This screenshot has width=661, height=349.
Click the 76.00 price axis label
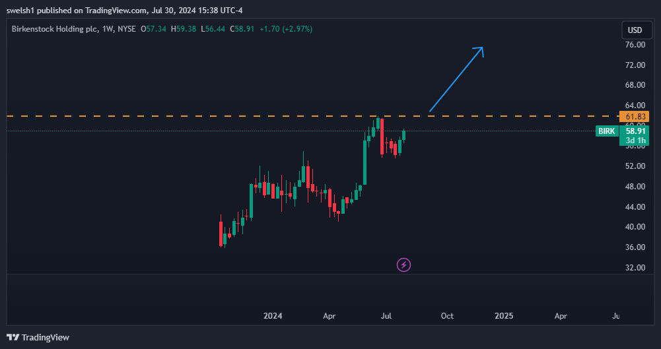coord(635,45)
